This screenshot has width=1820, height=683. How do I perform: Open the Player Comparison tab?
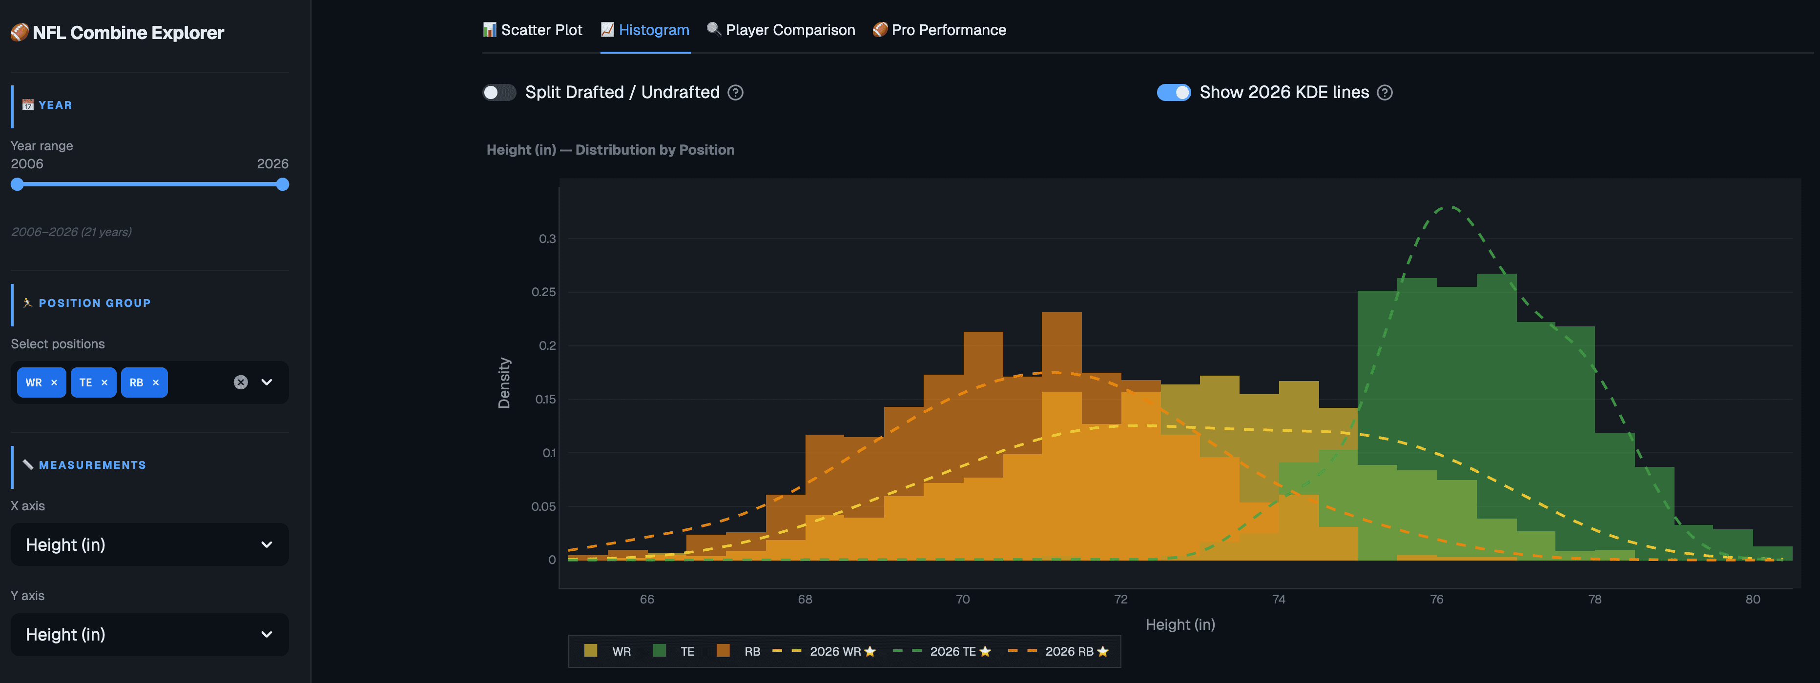coord(781,30)
